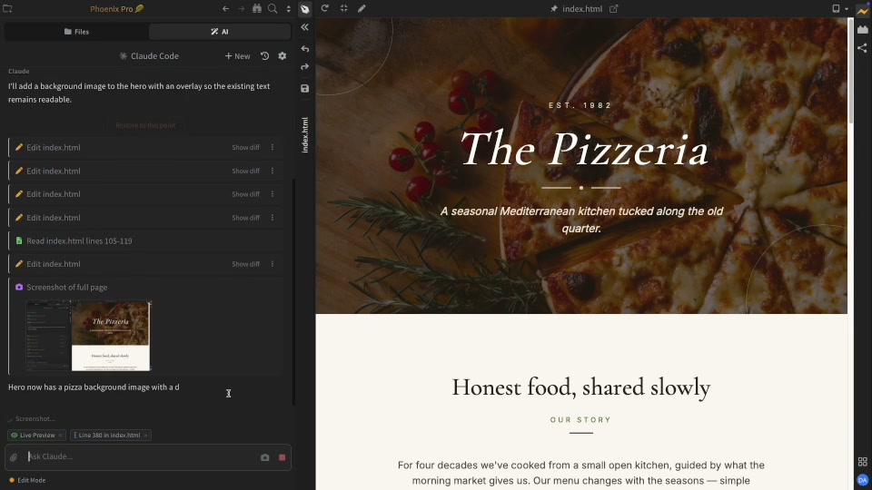Click the Screenshot of full page label

tap(66, 288)
